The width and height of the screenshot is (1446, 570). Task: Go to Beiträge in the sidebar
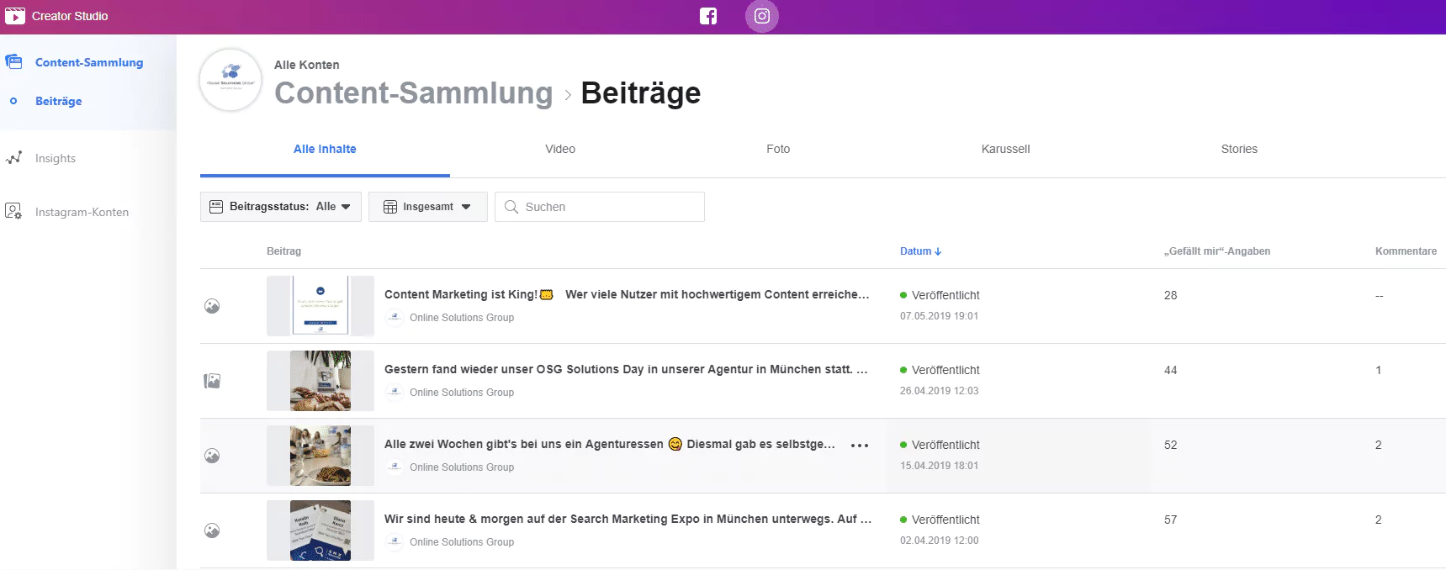click(x=59, y=101)
